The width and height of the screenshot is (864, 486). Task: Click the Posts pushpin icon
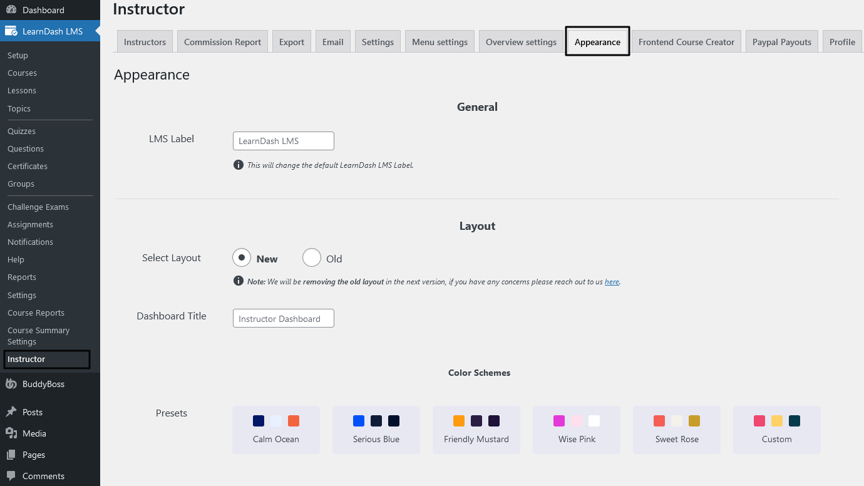pyautogui.click(x=11, y=412)
